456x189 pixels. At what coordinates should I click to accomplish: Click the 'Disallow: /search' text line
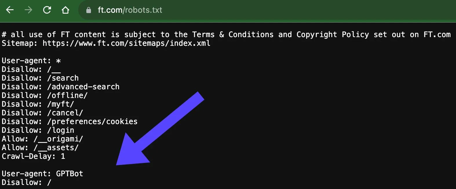pyautogui.click(x=40, y=78)
